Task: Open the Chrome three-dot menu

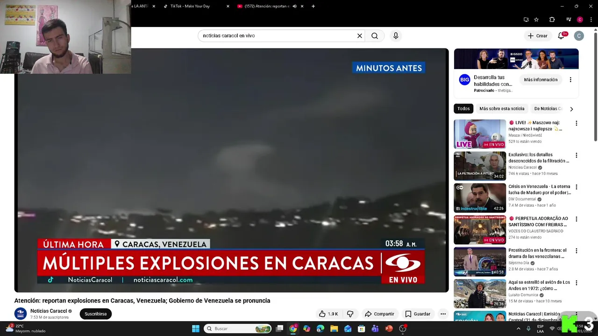Action: click(x=591, y=20)
